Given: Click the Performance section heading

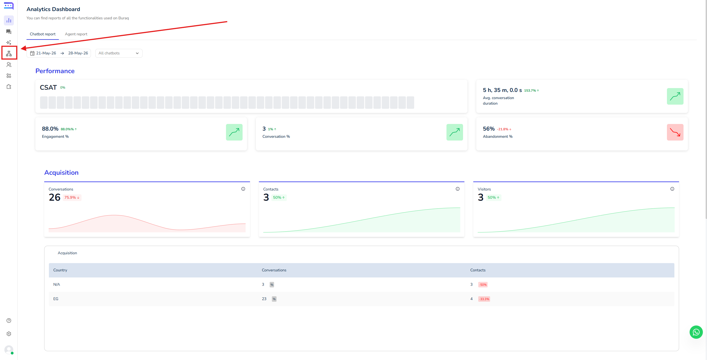Looking at the screenshot, I should click(x=55, y=71).
